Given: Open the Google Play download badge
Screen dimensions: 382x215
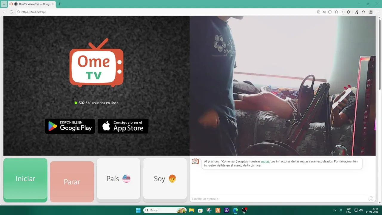Looking at the screenshot, I should coord(70,126).
